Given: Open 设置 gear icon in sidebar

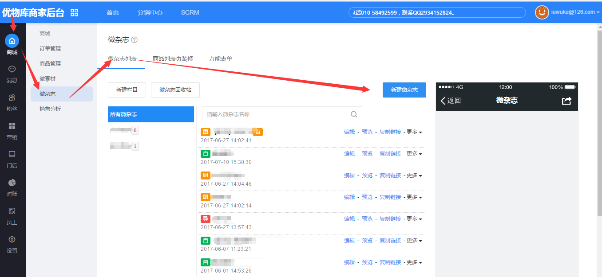Looking at the screenshot, I should (12, 239).
